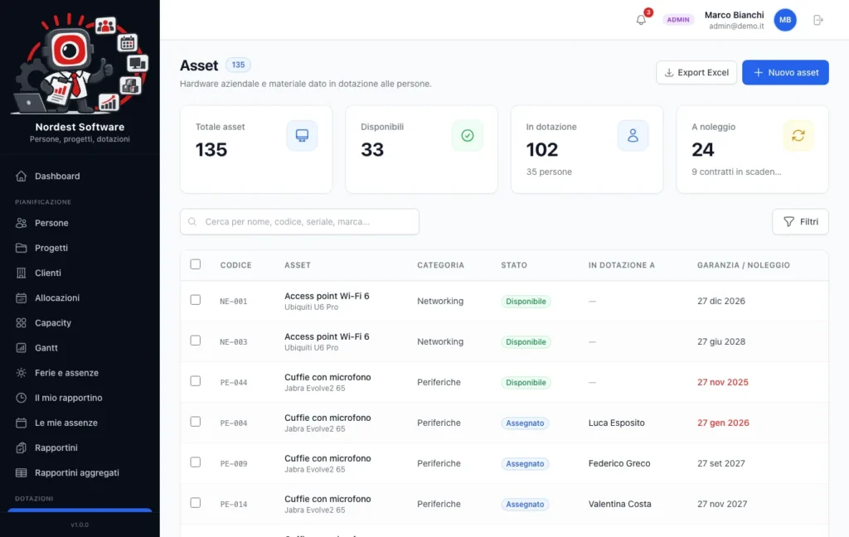Sort by the Stato column header
Image resolution: width=849 pixels, height=537 pixels.
tap(514, 265)
